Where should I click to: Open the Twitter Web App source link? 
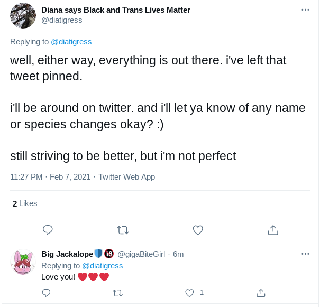pos(127,177)
